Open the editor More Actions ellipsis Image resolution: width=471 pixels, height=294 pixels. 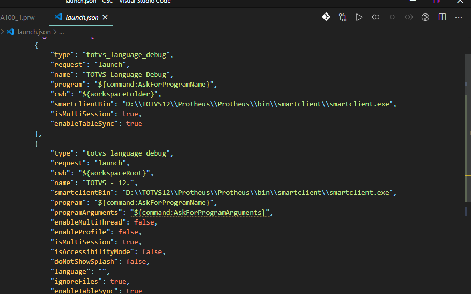(459, 17)
